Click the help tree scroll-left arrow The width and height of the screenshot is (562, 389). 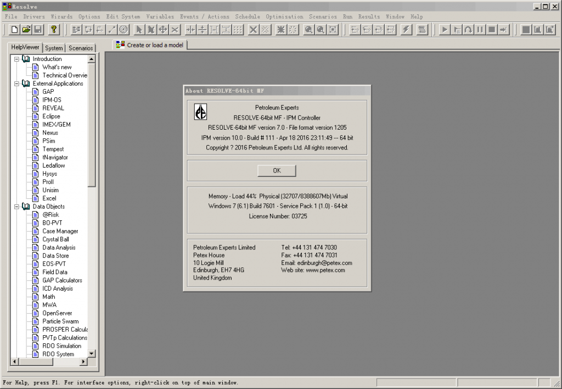pyautogui.click(x=15, y=362)
